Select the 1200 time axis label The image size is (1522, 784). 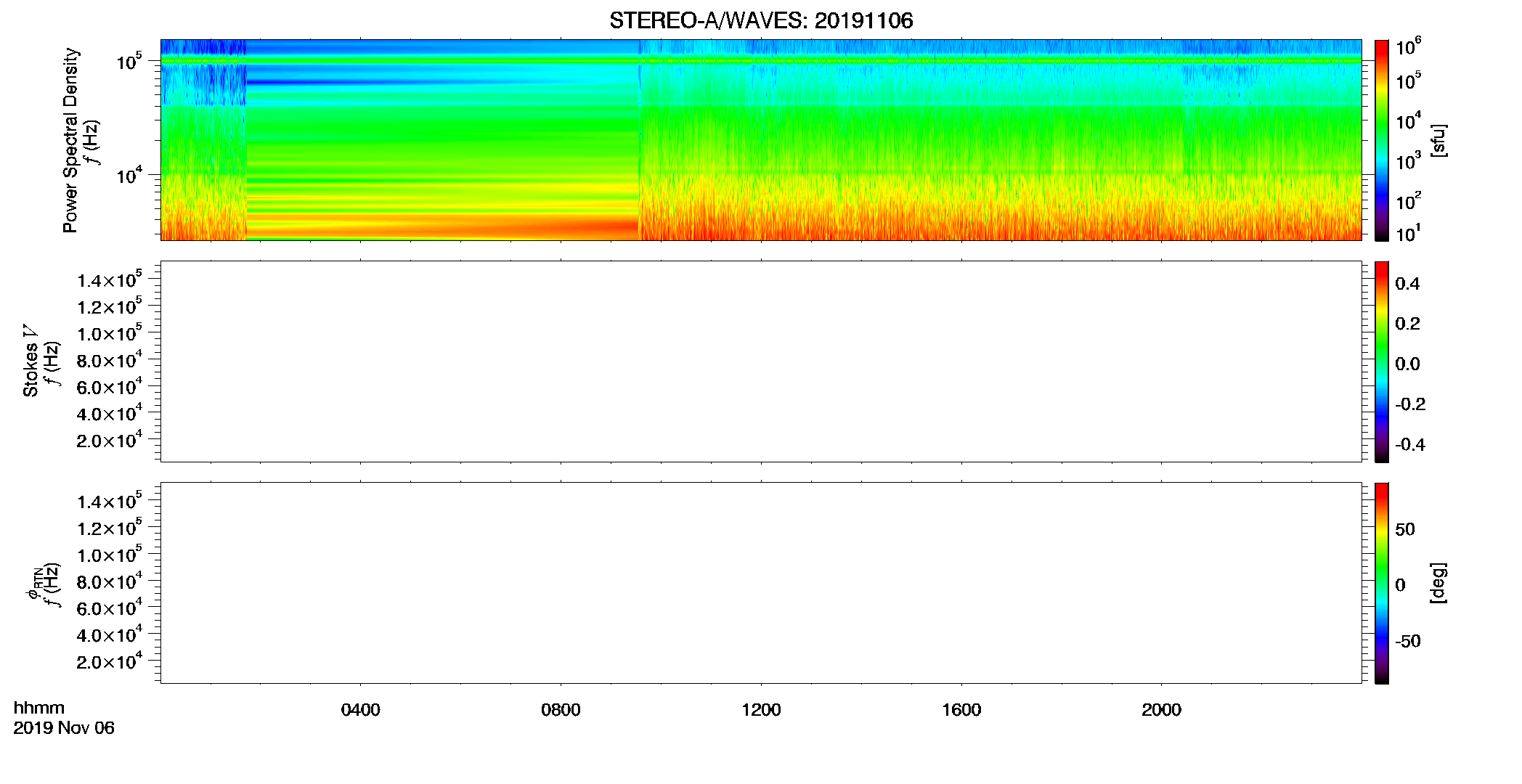[761, 710]
